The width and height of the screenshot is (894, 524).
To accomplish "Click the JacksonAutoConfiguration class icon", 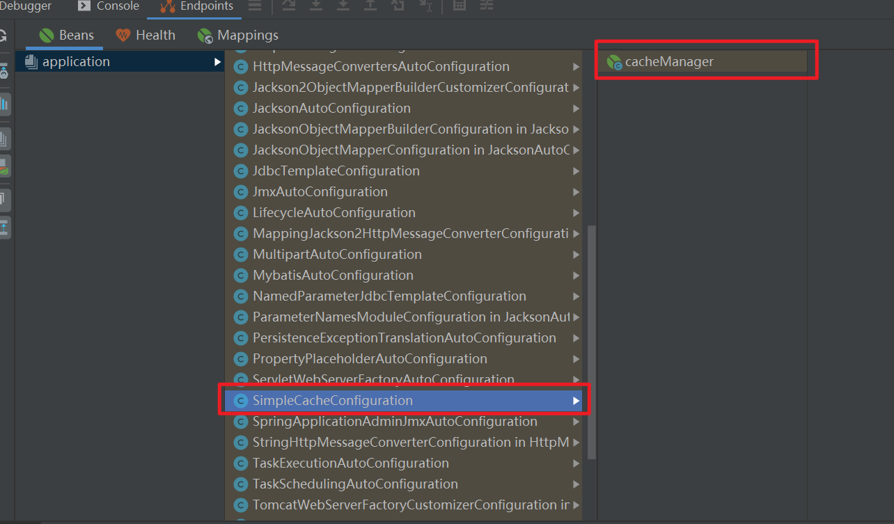I will 241,109.
